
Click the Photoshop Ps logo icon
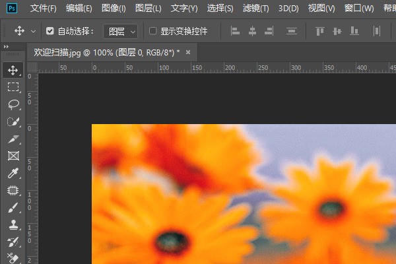tap(12, 9)
